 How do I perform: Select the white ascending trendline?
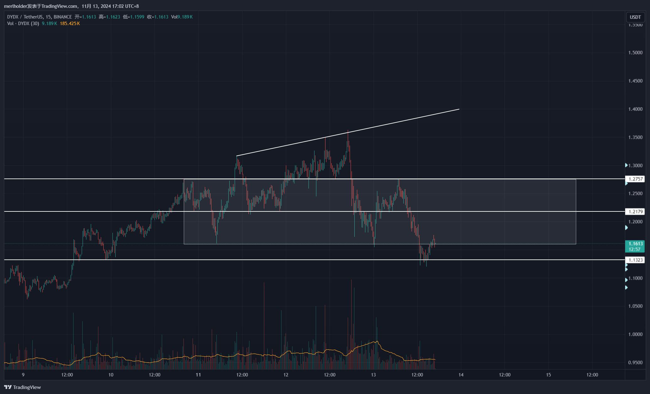(x=348, y=132)
